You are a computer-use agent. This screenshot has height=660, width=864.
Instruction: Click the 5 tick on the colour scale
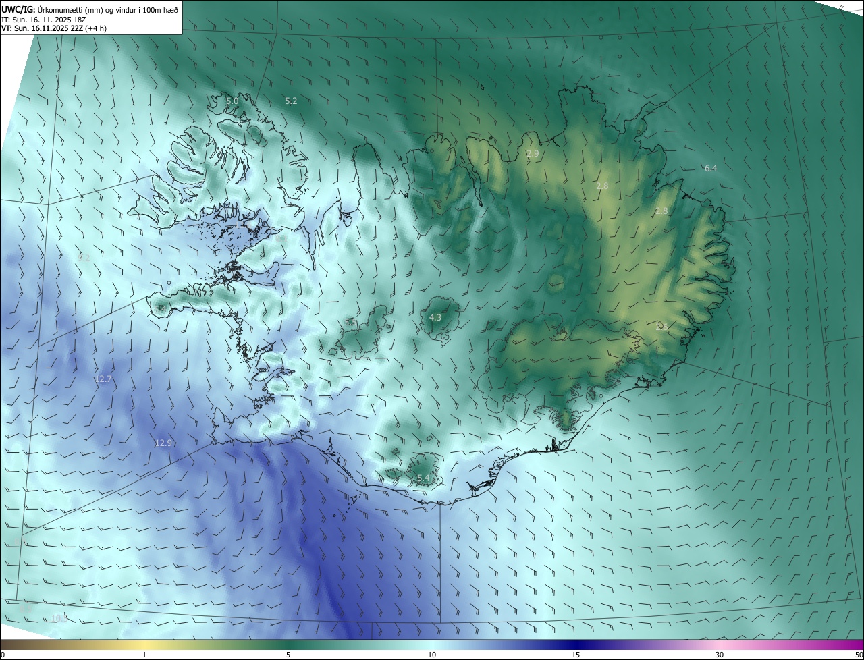click(x=288, y=655)
